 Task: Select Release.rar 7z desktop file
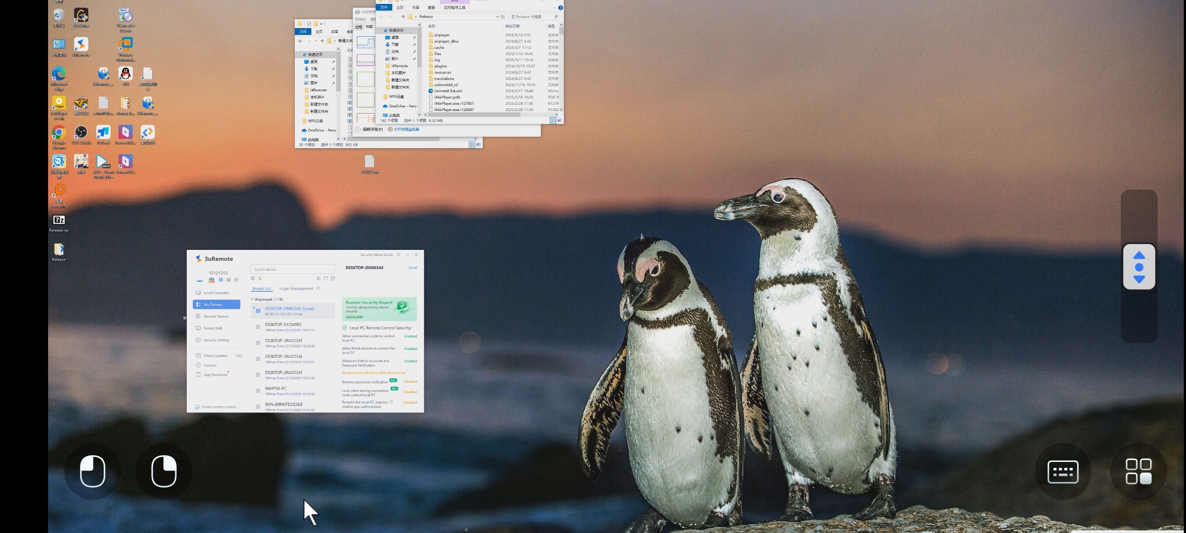tap(59, 224)
